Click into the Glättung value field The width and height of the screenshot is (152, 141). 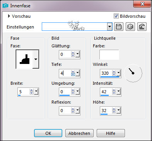tap(65, 54)
